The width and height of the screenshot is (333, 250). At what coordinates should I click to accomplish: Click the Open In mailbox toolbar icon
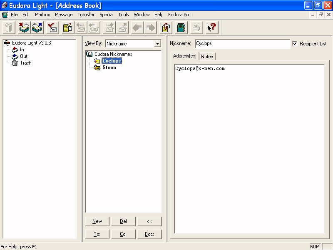25,27
